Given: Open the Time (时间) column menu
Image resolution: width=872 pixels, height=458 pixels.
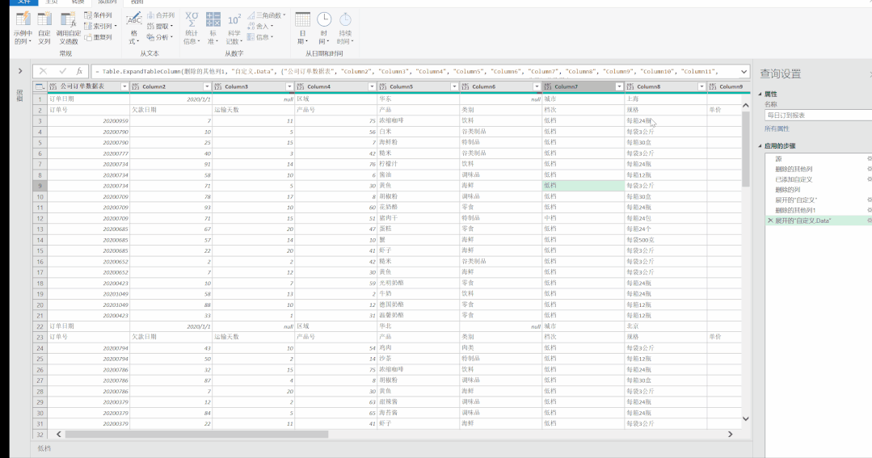Looking at the screenshot, I should point(323,28).
